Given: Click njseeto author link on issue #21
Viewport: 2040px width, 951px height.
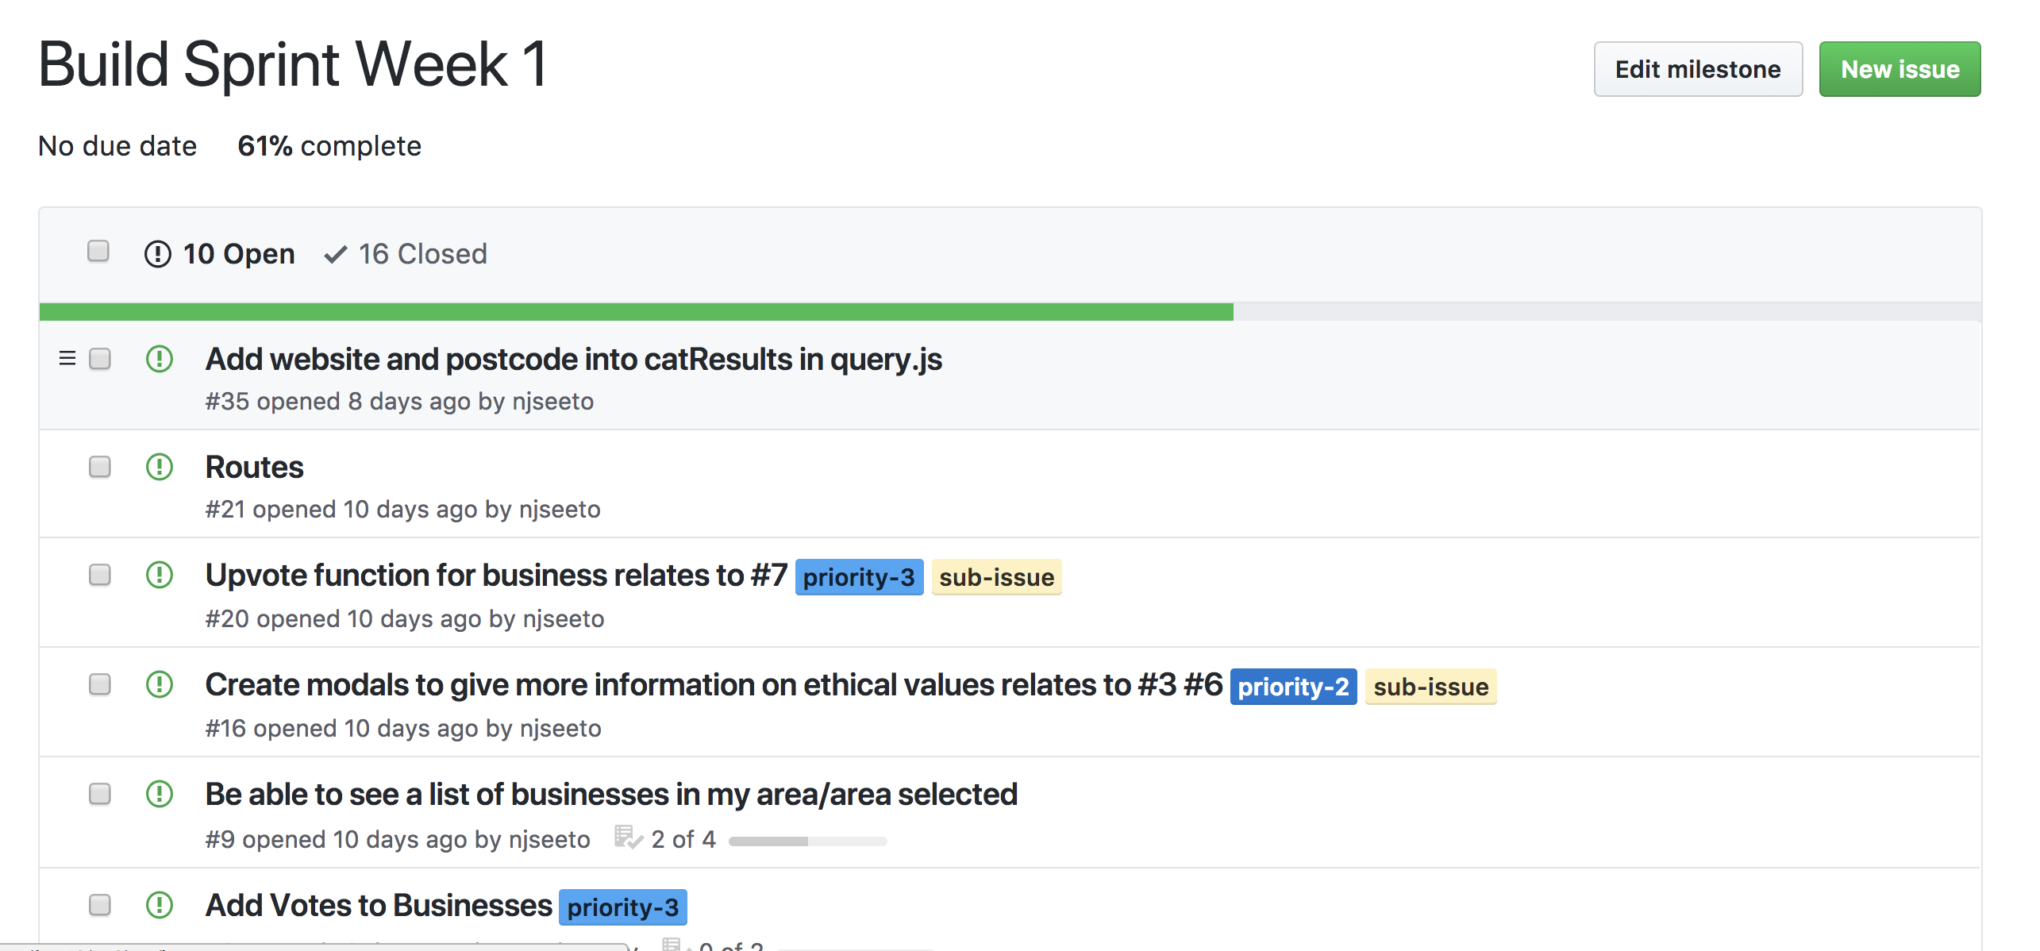Looking at the screenshot, I should point(560,510).
